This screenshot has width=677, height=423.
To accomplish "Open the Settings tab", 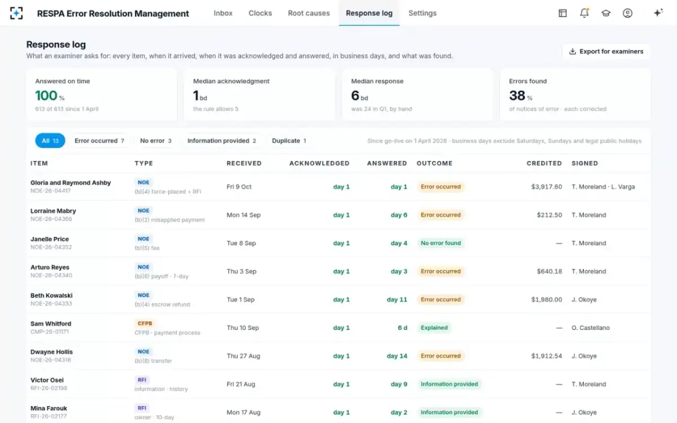I will pyautogui.click(x=423, y=13).
